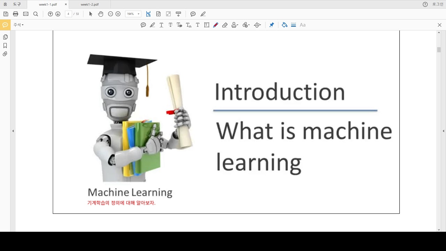Select the replace text note tool
The height and width of the screenshot is (251, 446).
[179, 25]
